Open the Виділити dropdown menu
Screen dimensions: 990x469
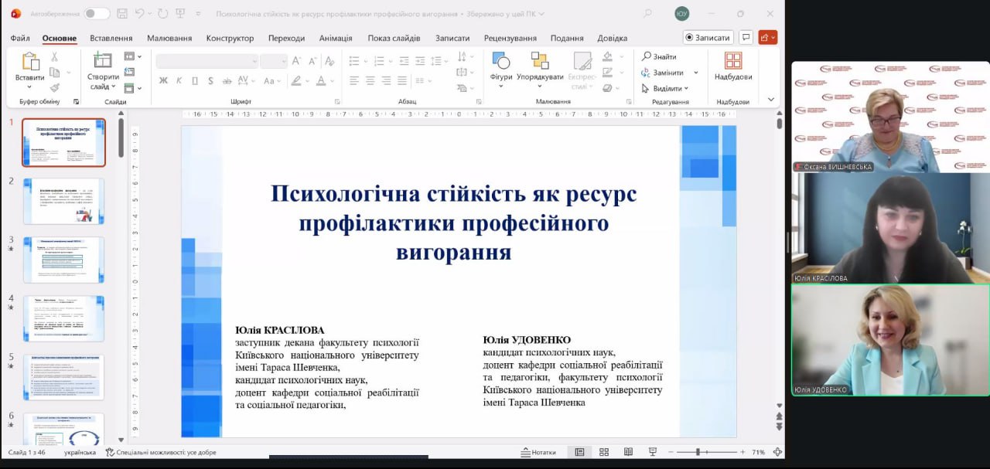(665, 89)
